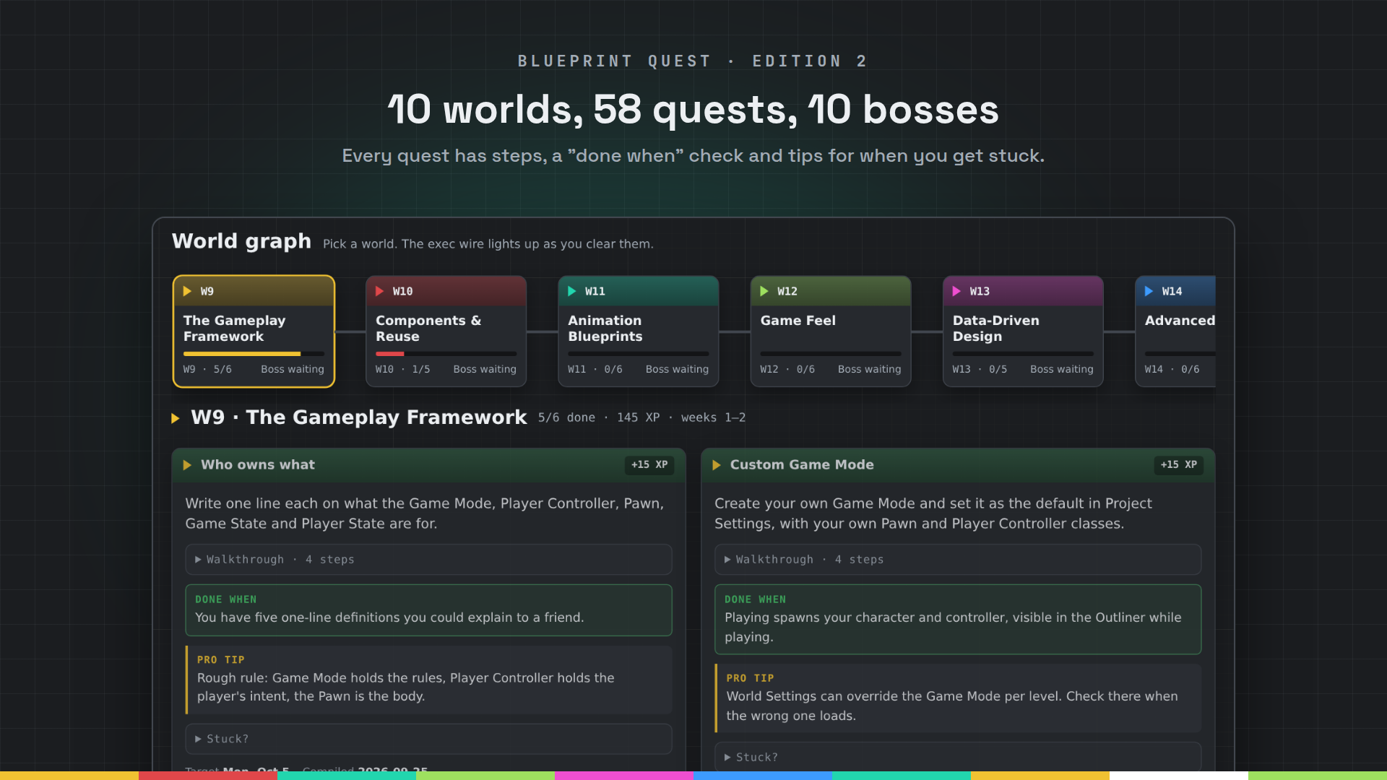
Task: Click the Who owns what quest title
Action: [x=258, y=465]
